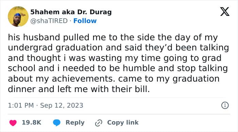The width and height of the screenshot is (238, 132).
Task: Like the tweet with the pink heart icon
Action: click(13, 123)
